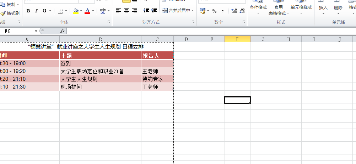Click cell 签到
356x164 pixels.
(x=100, y=63)
